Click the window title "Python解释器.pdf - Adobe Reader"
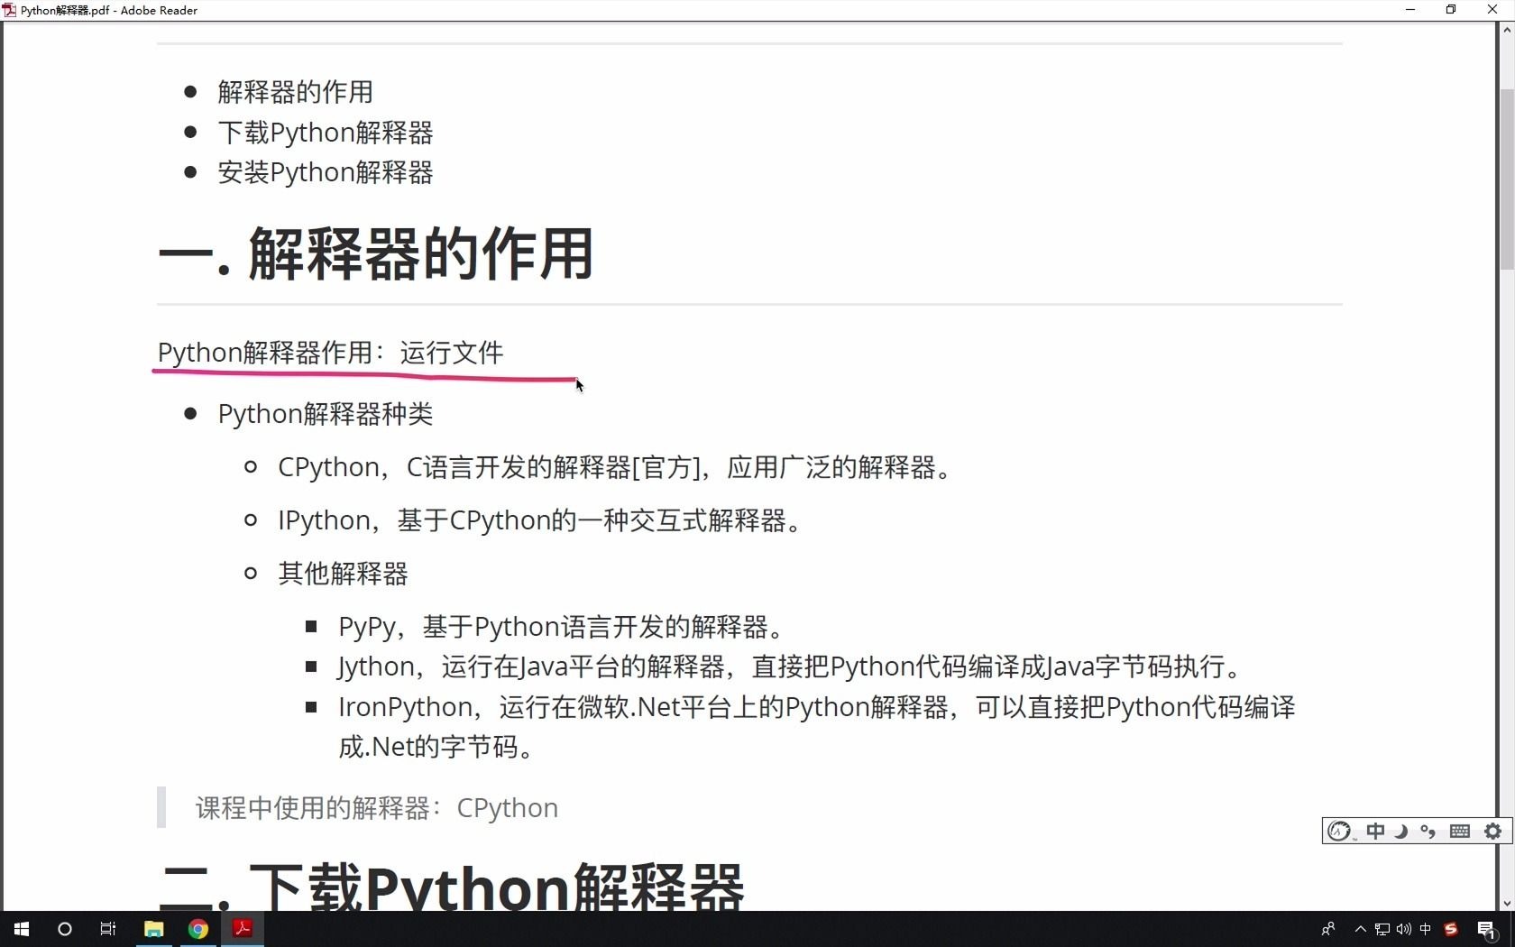 click(x=109, y=10)
